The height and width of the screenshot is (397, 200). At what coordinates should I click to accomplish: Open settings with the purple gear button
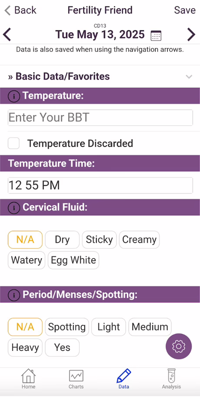pos(179,346)
